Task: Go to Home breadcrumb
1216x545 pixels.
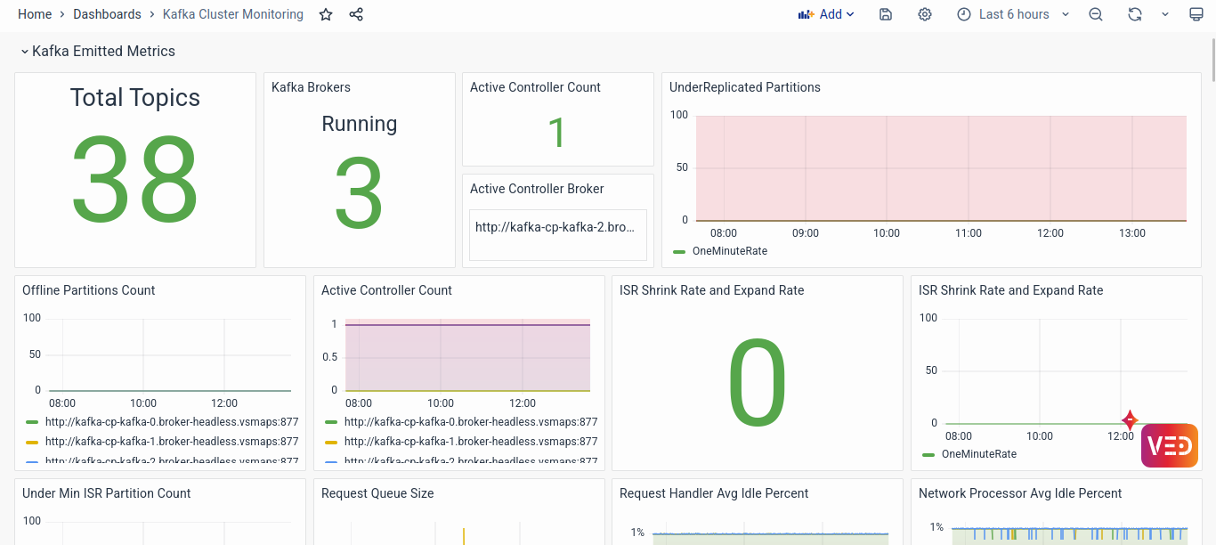Action: (x=35, y=14)
